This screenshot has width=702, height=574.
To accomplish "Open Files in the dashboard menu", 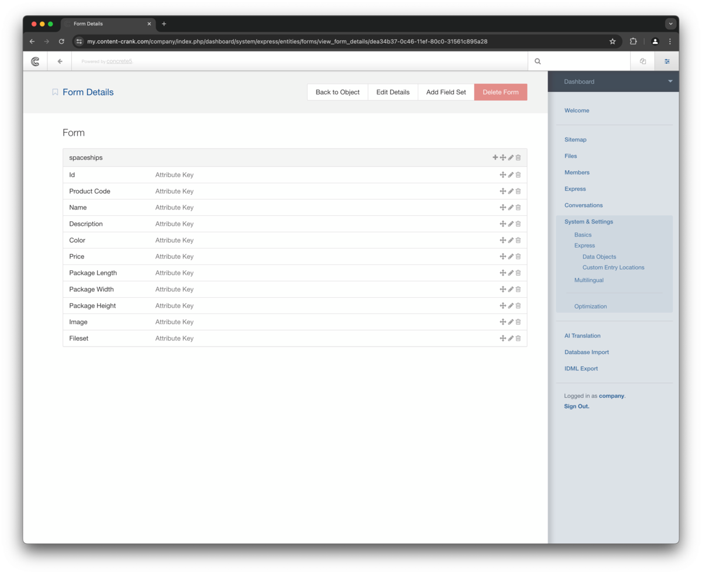I will tap(570, 156).
